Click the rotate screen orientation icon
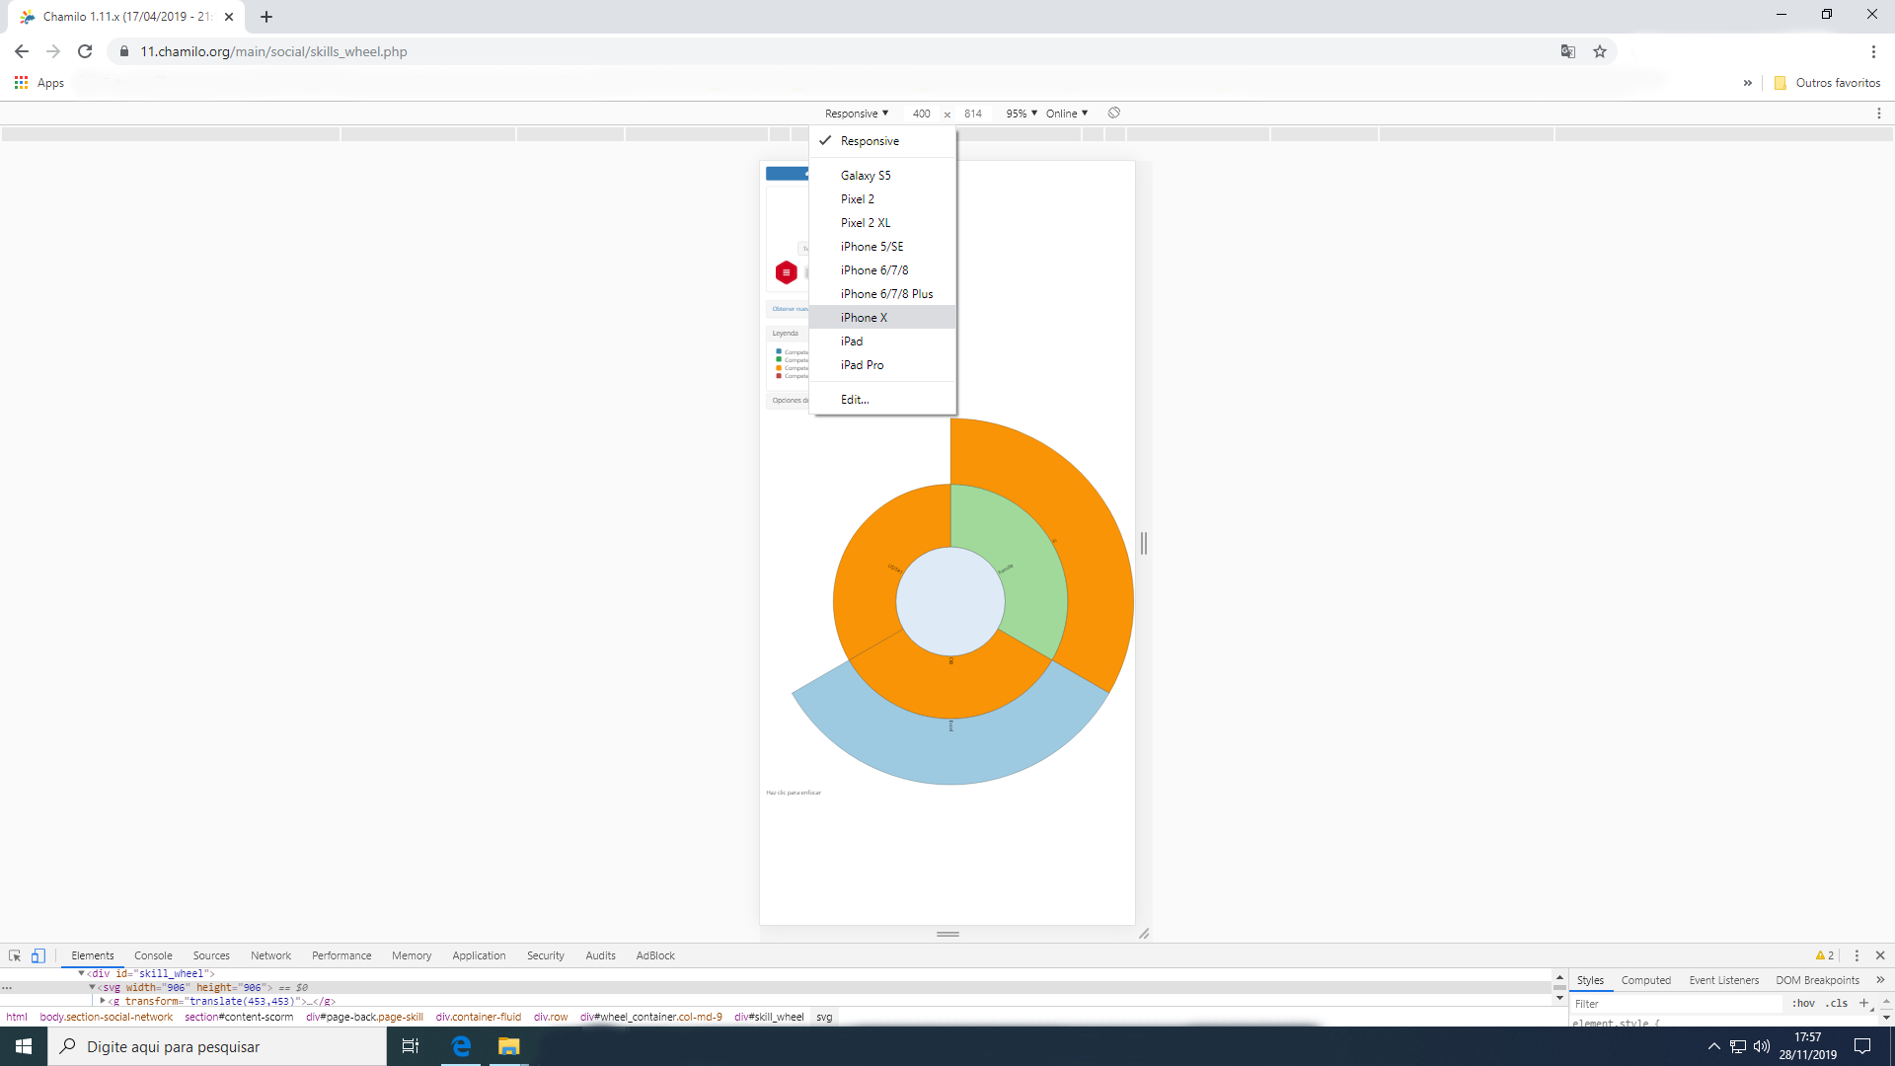 [1114, 114]
